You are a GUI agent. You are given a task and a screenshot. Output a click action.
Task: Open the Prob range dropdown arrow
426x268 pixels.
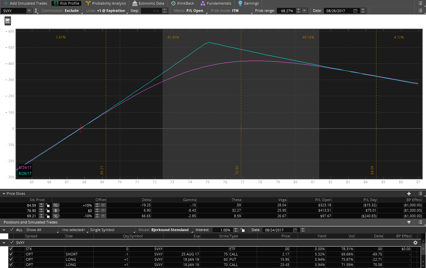click(304, 11)
